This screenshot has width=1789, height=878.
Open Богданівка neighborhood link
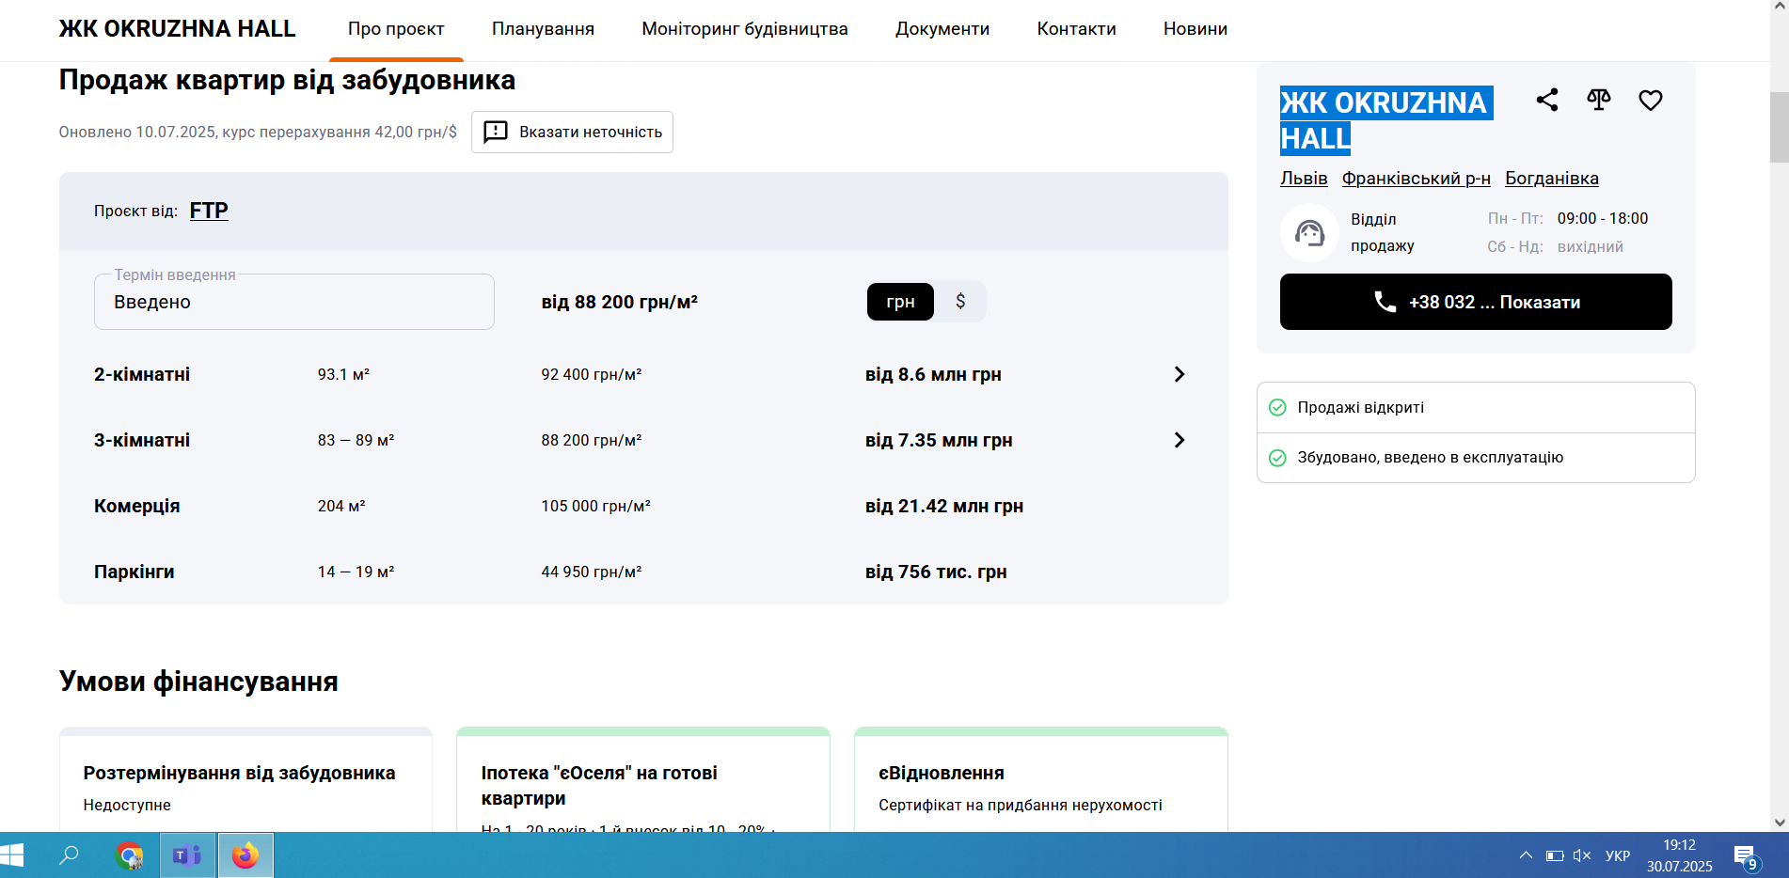[1551, 179]
